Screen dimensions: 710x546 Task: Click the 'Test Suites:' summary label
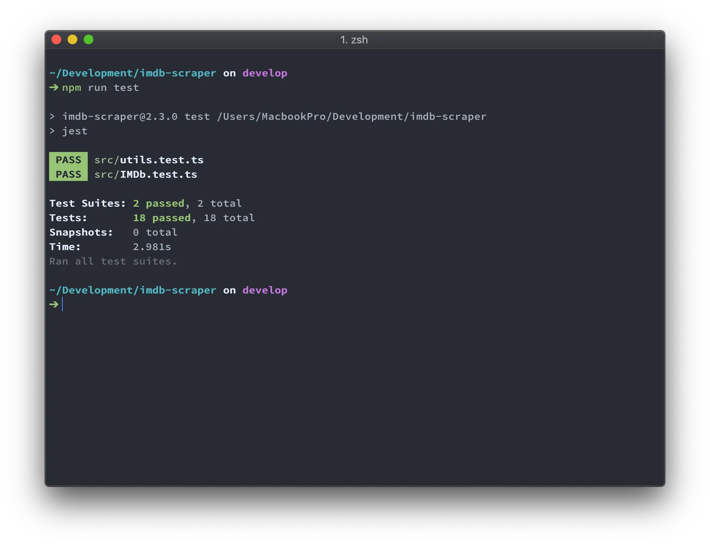[87, 203]
